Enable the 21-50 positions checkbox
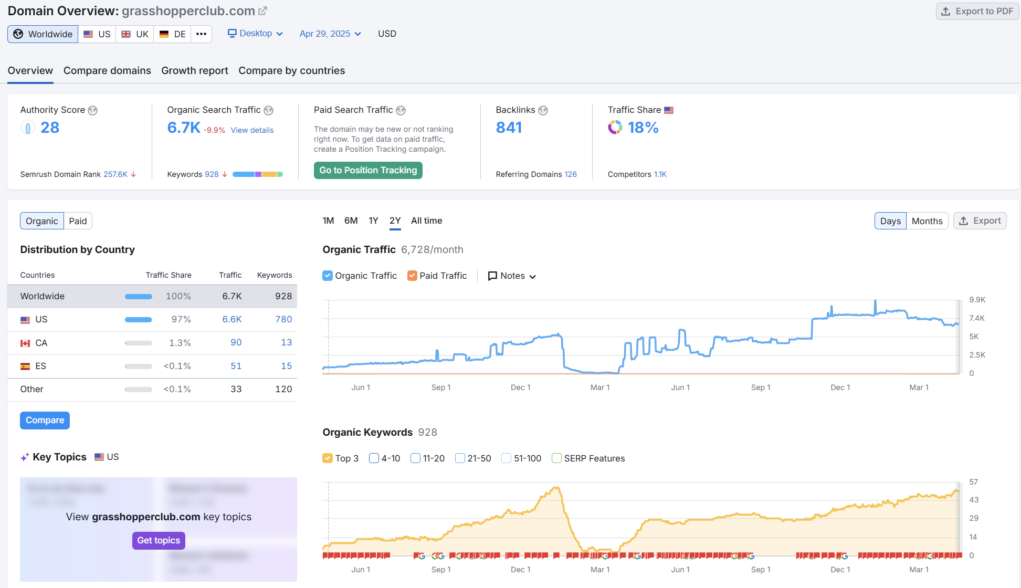 pyautogui.click(x=460, y=458)
